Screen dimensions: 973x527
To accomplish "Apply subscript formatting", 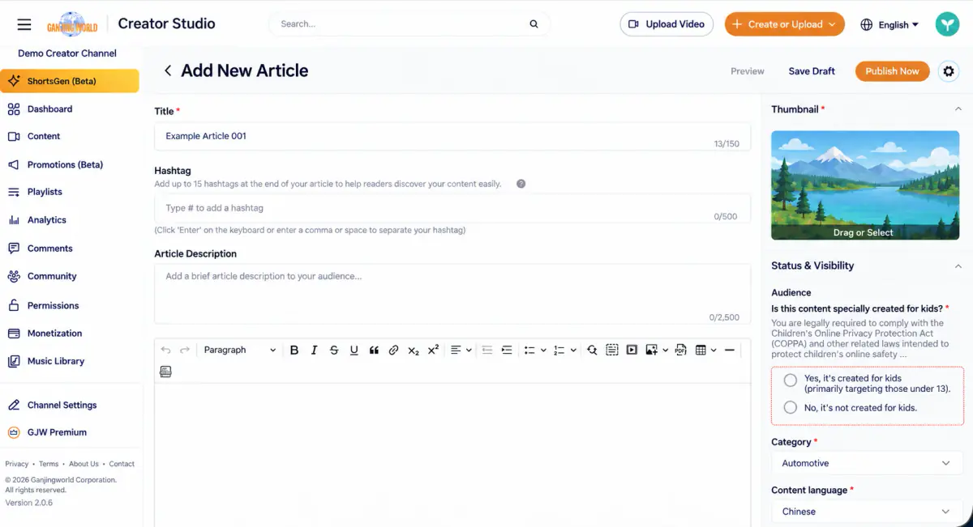I will 414,350.
